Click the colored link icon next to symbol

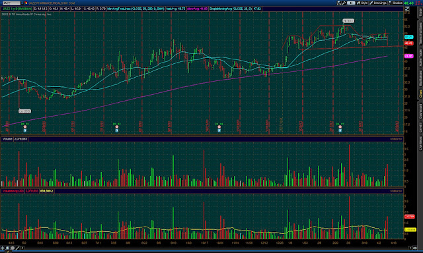pyautogui.click(x=26, y=3)
